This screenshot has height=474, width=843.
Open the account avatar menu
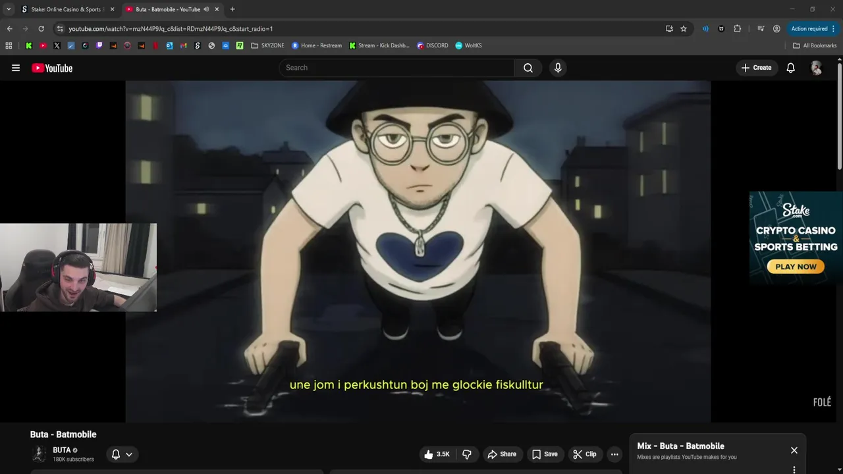click(x=816, y=68)
